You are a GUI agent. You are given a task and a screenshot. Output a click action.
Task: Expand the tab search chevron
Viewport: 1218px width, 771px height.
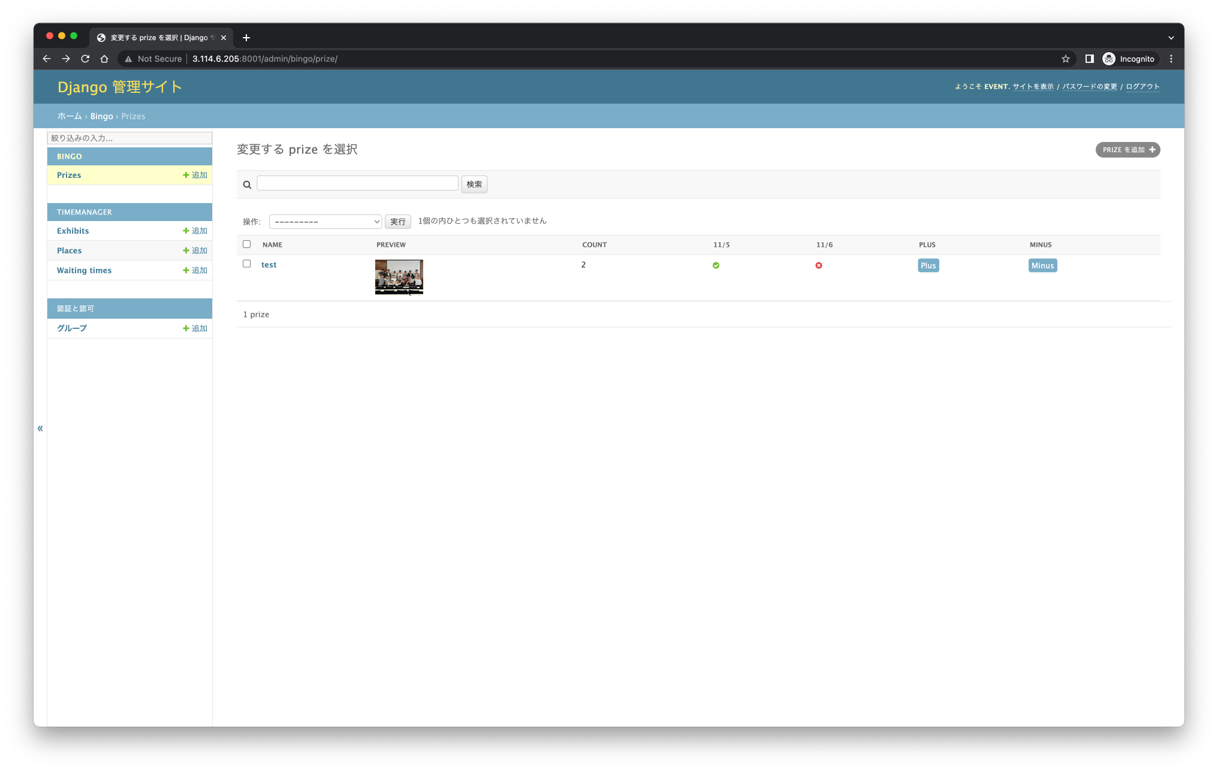(x=1171, y=38)
